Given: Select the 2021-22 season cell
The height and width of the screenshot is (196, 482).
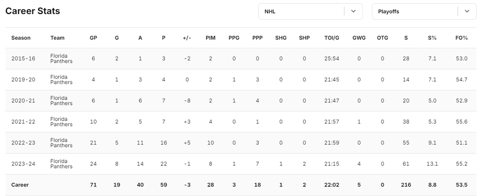Looking at the screenshot, I should 23,122.
